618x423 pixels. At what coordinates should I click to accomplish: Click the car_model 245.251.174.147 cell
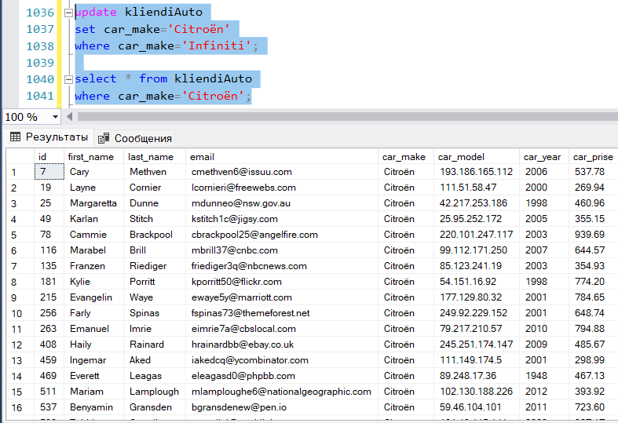pyautogui.click(x=477, y=345)
